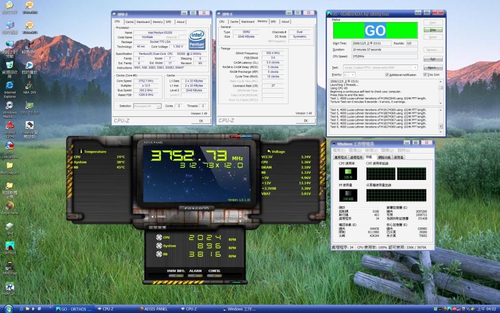
Task: Open SPD tab in CPU-Z processor window
Action: click(x=168, y=22)
